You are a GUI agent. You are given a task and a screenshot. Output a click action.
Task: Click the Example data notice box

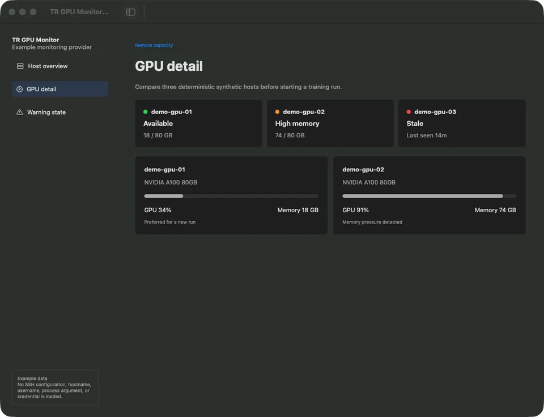click(x=55, y=387)
